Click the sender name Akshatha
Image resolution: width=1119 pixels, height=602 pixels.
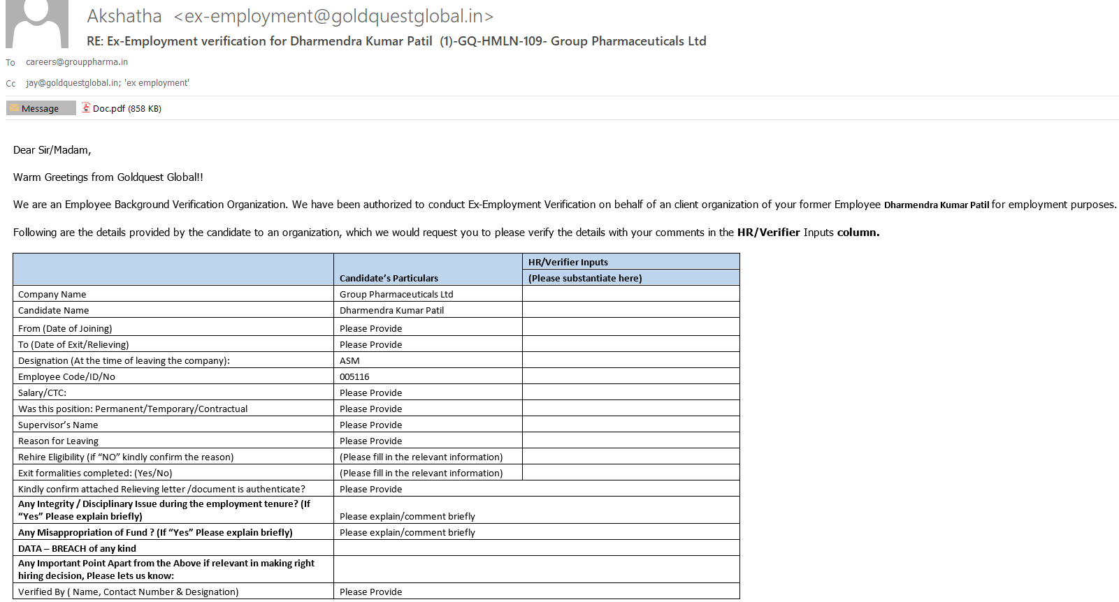click(x=124, y=16)
